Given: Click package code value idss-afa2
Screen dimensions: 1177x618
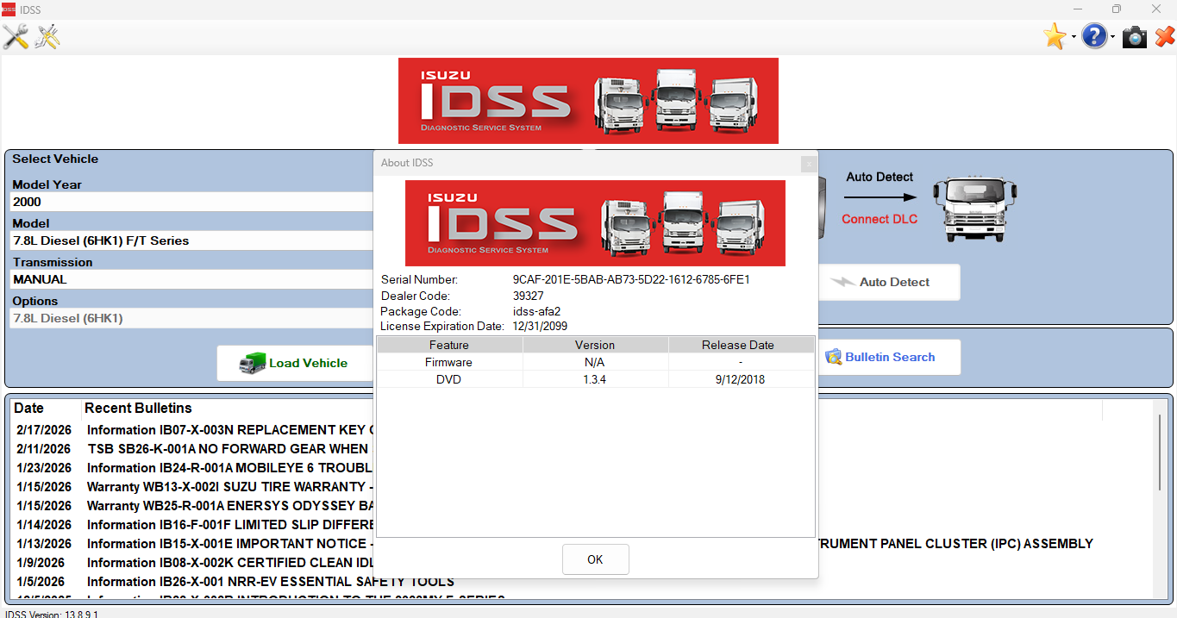Looking at the screenshot, I should click(536, 311).
